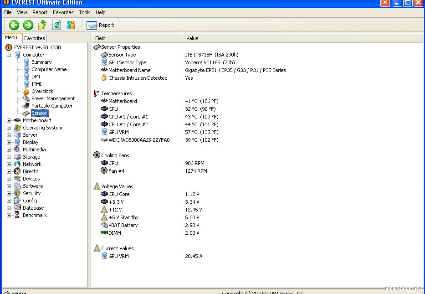The image size is (425, 294).
Task: Select the Summary tree item
Action: pyautogui.click(x=41, y=62)
